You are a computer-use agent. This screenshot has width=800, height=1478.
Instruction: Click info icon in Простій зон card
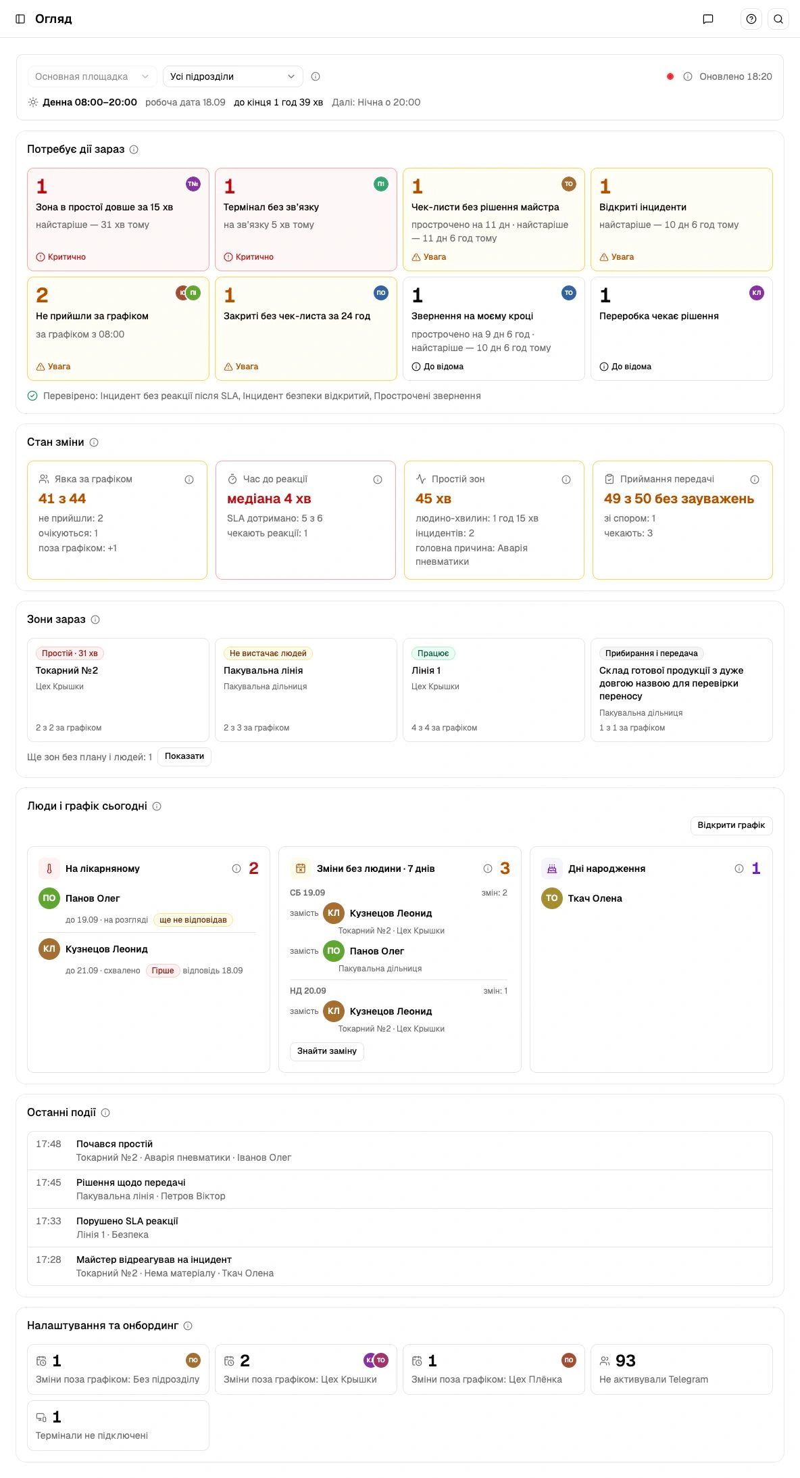[566, 480]
